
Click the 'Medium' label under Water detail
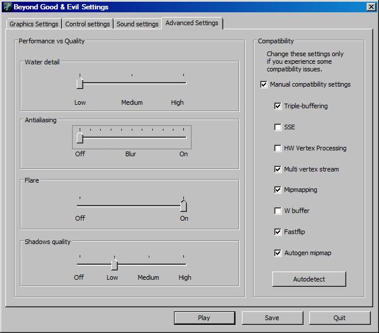pyautogui.click(x=132, y=102)
